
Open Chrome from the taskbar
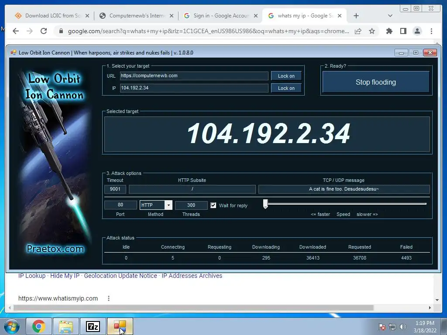tap(39, 326)
